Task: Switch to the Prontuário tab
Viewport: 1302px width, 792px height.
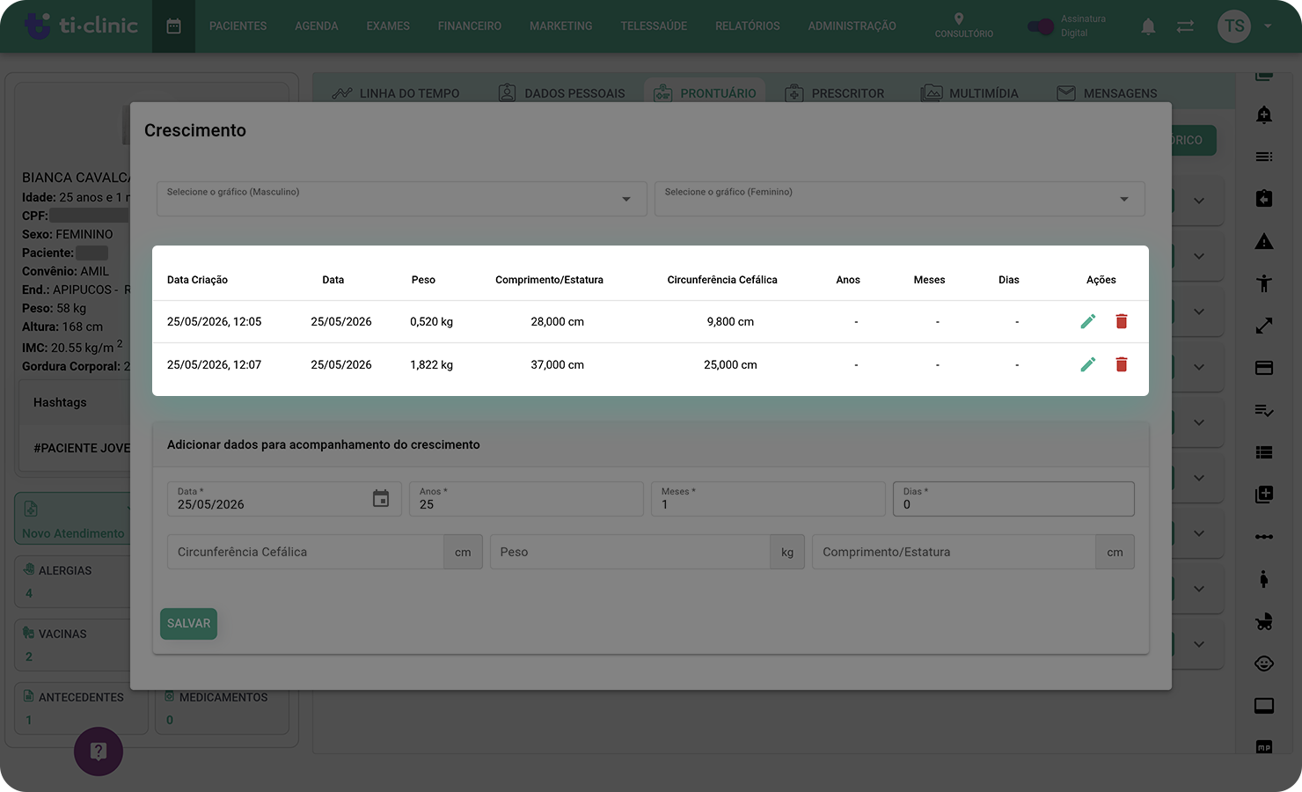Action: (x=705, y=93)
